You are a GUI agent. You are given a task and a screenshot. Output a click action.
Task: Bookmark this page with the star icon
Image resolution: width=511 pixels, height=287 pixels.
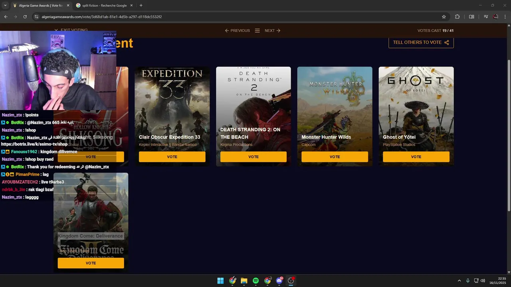click(444, 17)
